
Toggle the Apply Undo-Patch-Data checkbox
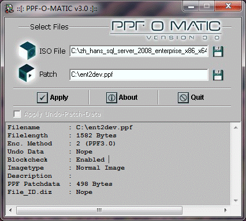click(17, 114)
